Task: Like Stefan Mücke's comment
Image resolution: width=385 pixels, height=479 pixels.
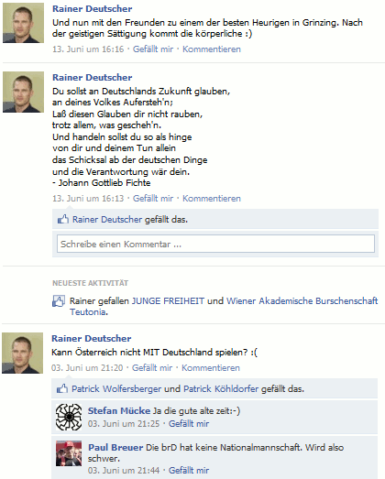Action: coord(189,424)
